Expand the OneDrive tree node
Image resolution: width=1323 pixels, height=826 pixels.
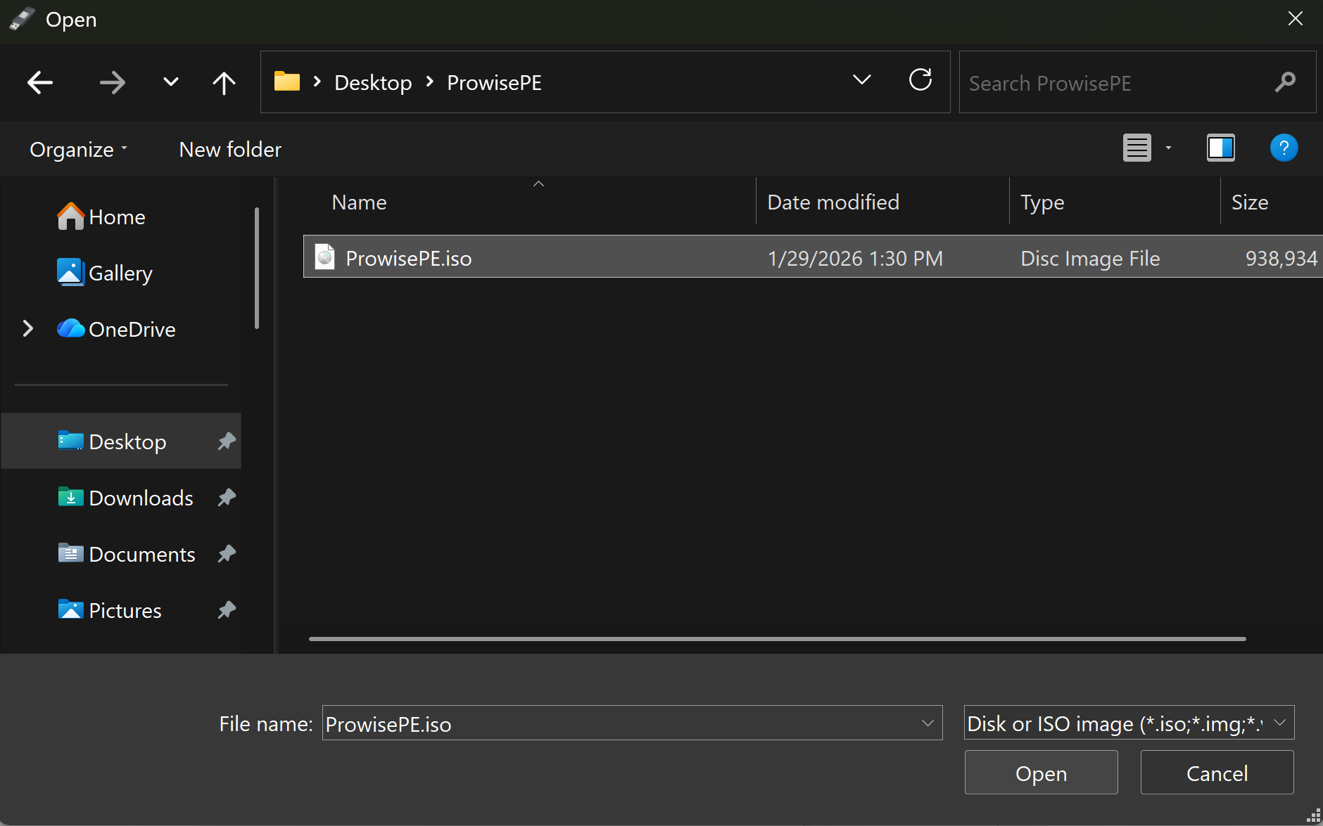(28, 329)
